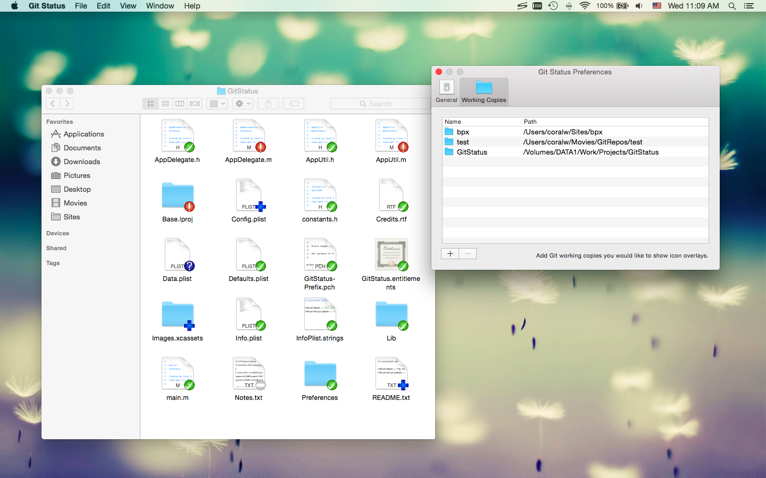Open the Finder action gear menu
This screenshot has height=478, width=766.
click(243, 104)
